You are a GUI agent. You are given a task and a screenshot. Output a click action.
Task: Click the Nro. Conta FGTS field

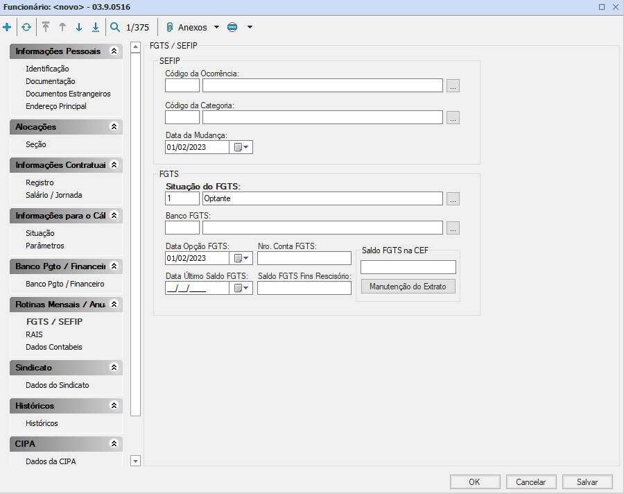click(x=304, y=258)
